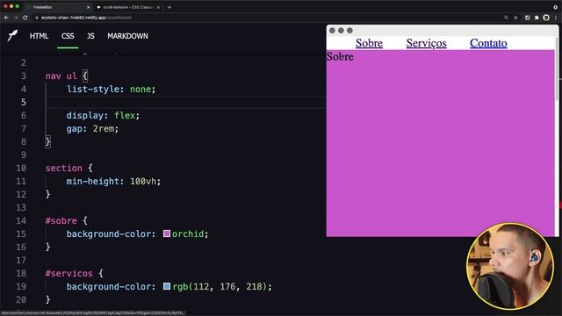This screenshot has height=316, width=562.
Task: Open the browser profile avatar
Action: [x=546, y=18]
